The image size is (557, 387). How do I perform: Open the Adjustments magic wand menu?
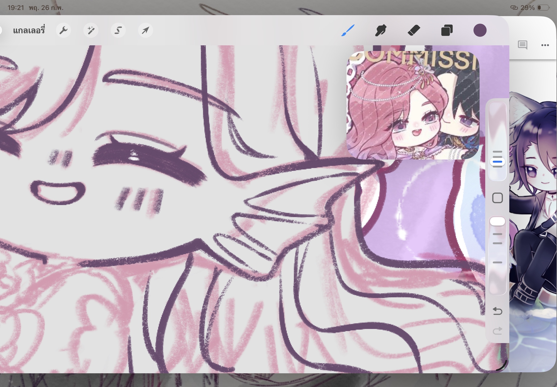point(91,30)
